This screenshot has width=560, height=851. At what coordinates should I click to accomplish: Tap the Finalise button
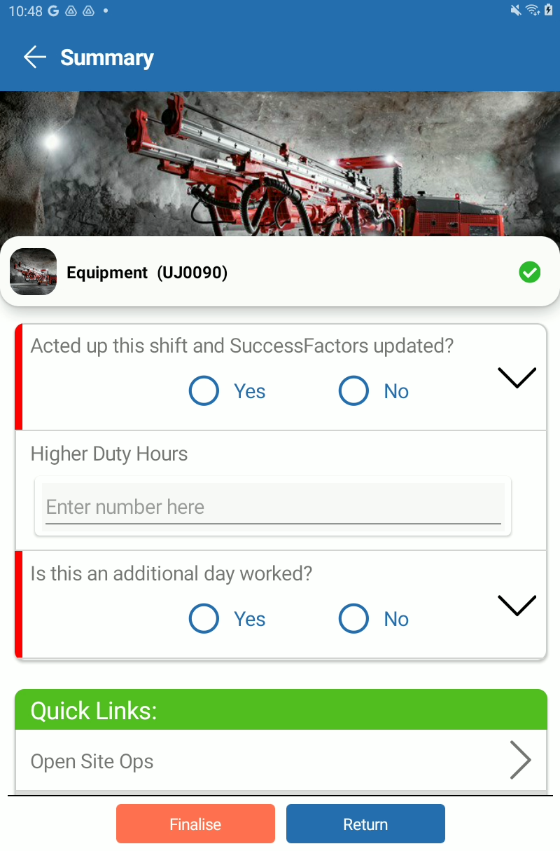coord(195,824)
